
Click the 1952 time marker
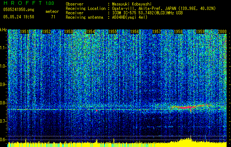click(46, 32)
